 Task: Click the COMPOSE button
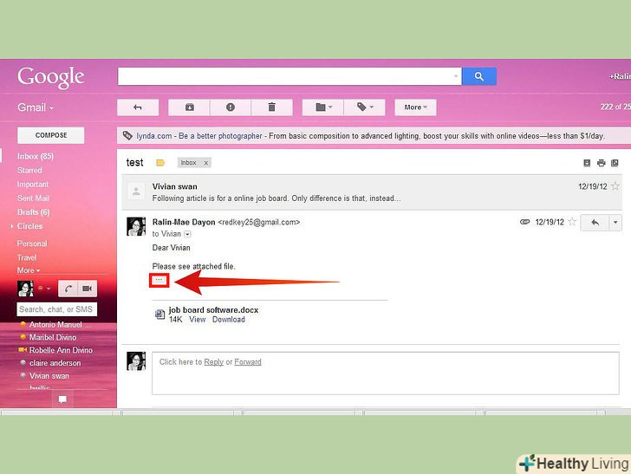(x=51, y=135)
